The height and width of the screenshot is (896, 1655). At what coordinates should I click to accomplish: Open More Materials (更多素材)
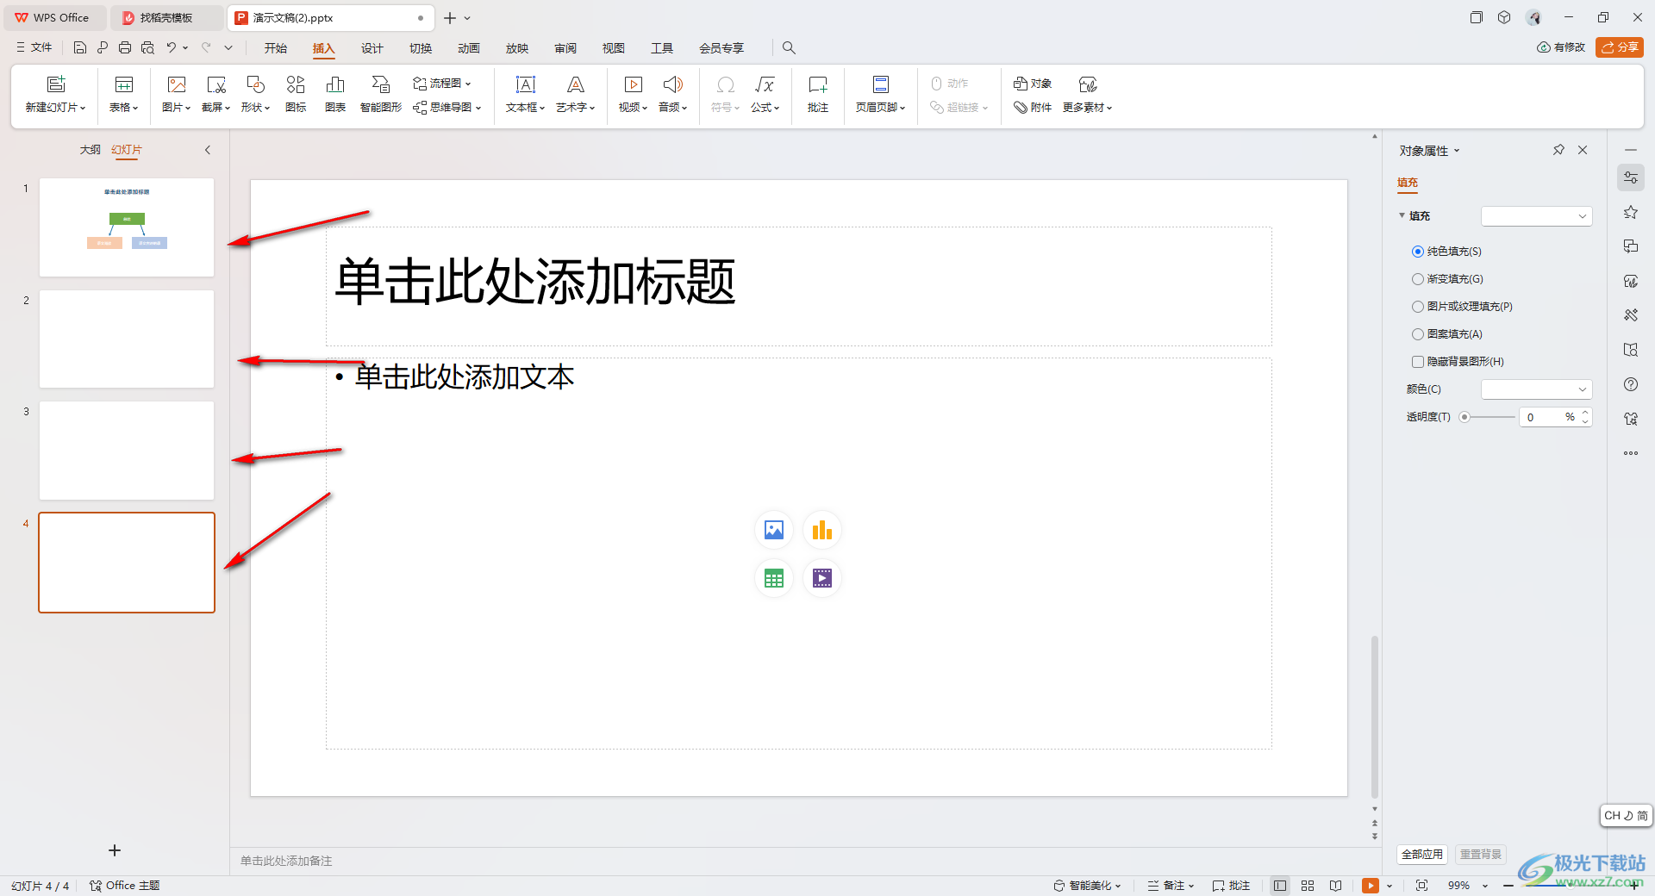pyautogui.click(x=1088, y=93)
